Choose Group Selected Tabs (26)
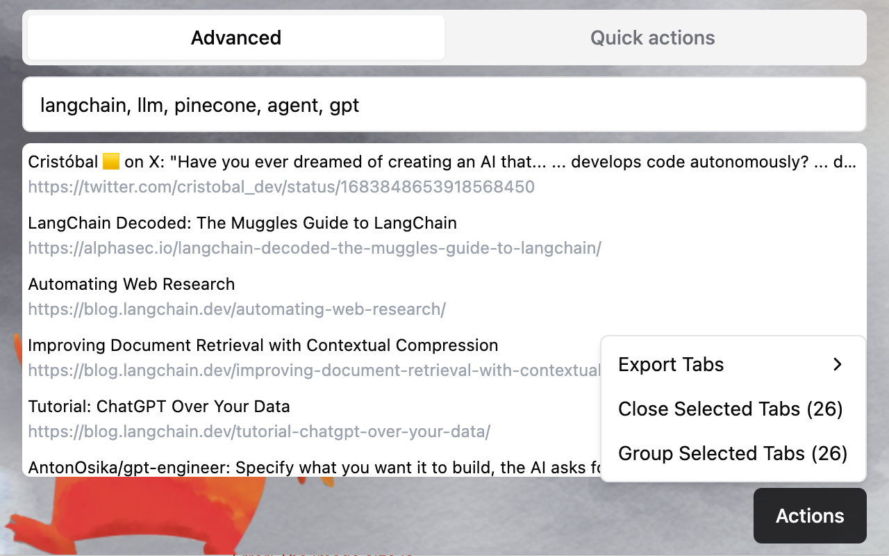Image resolution: width=889 pixels, height=556 pixels. click(x=733, y=453)
